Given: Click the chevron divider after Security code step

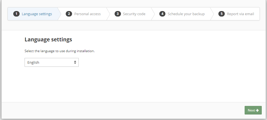Looking at the screenshot, I should point(153,14).
